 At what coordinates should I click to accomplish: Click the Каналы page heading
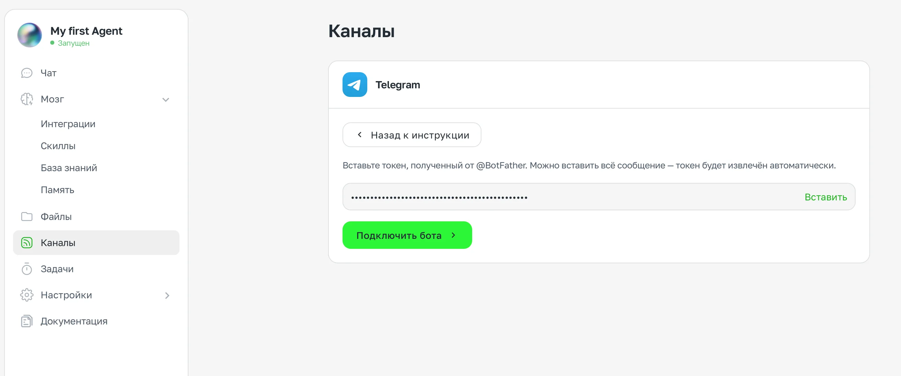coord(362,31)
